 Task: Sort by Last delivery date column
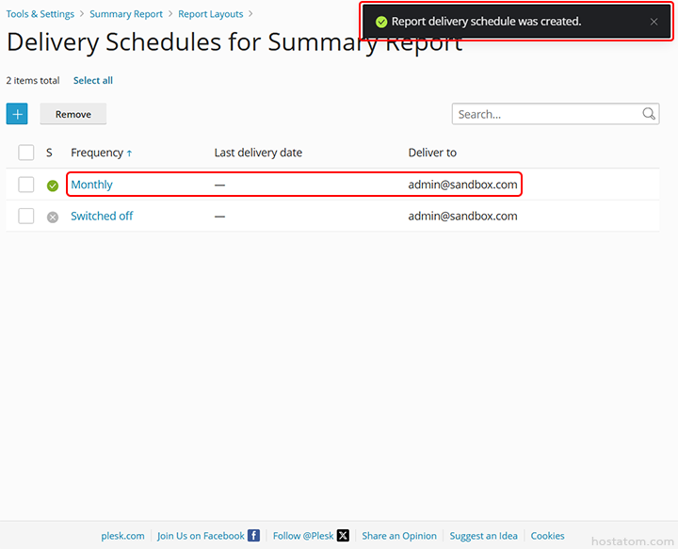[x=258, y=153]
